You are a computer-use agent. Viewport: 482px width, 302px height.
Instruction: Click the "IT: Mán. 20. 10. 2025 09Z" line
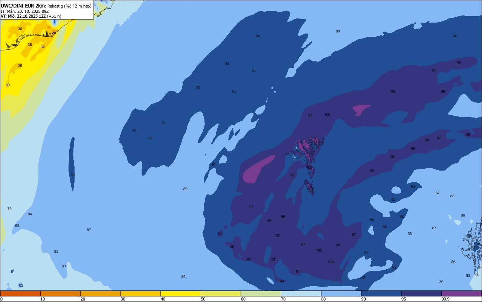point(25,11)
